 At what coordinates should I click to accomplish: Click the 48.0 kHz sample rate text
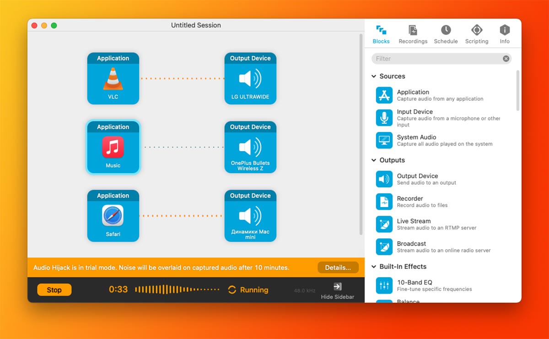click(x=305, y=291)
